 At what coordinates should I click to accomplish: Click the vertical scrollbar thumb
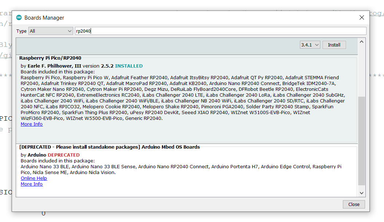tap(361, 141)
